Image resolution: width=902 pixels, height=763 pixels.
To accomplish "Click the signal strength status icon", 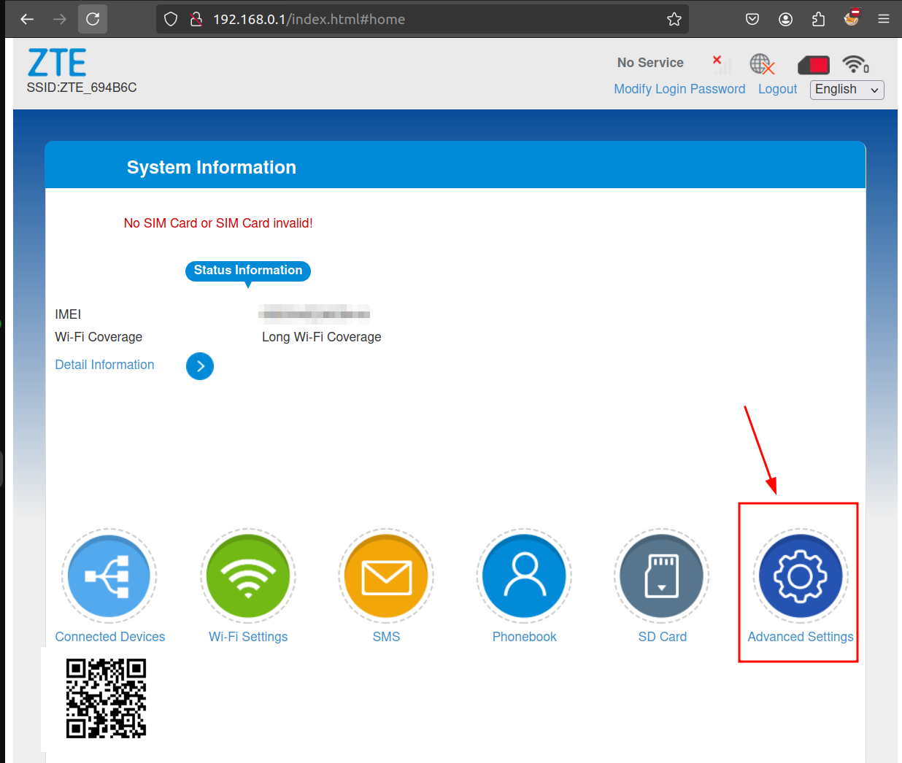I will click(720, 64).
